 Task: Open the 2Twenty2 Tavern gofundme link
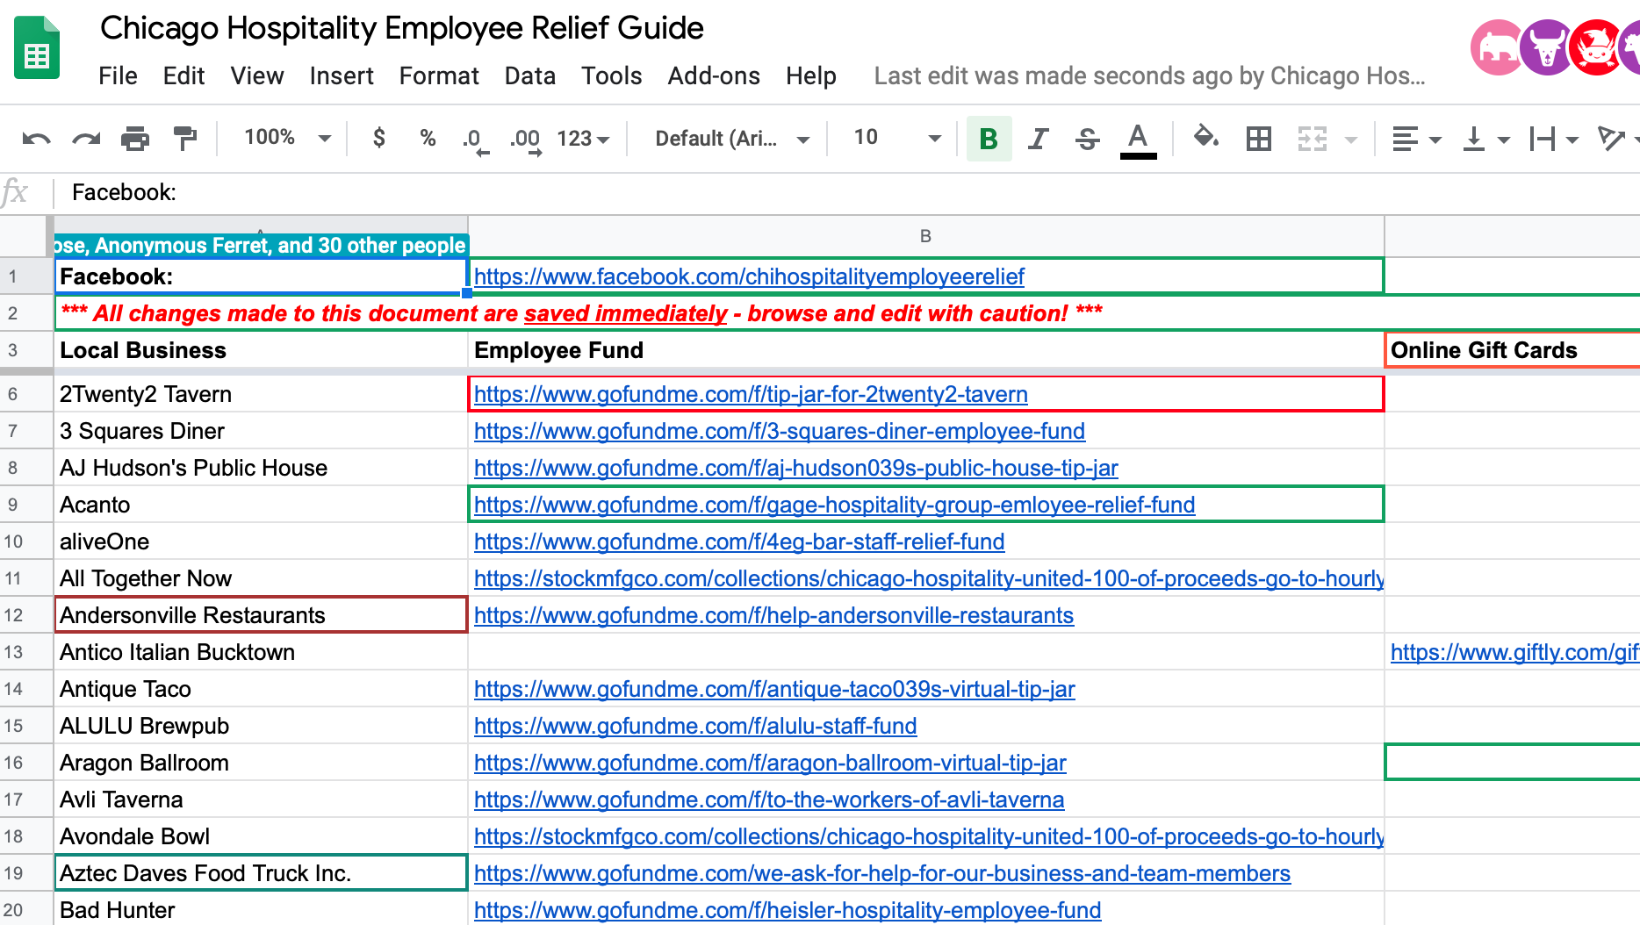(751, 395)
